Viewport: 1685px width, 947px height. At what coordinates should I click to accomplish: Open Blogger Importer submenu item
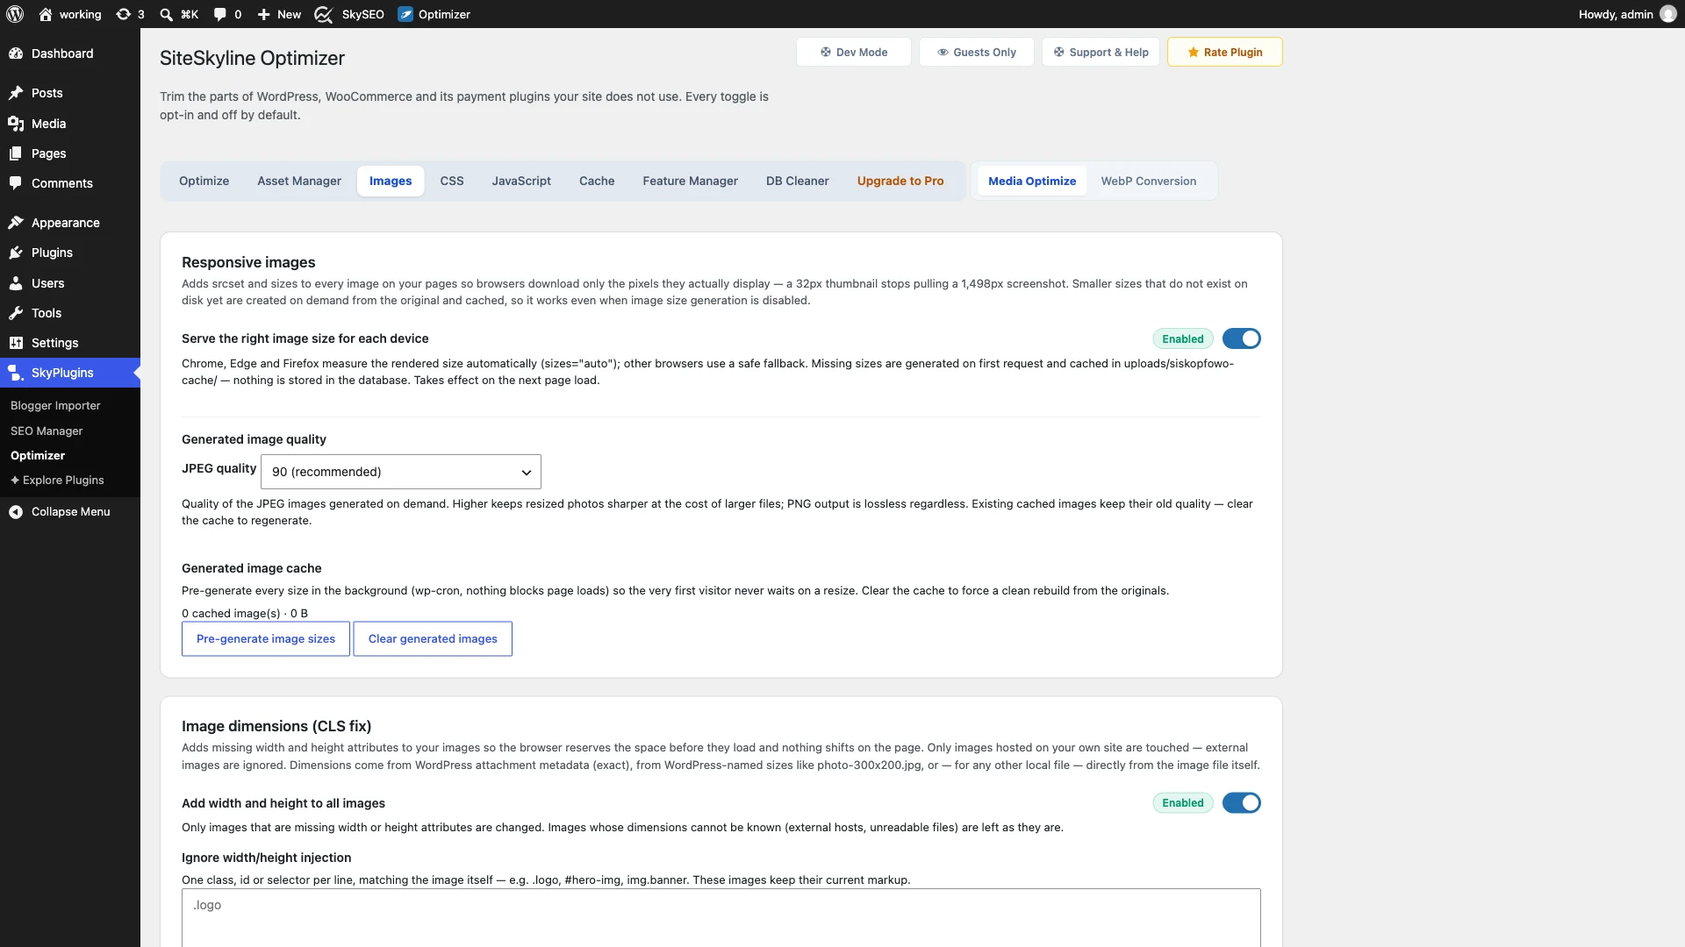55,405
